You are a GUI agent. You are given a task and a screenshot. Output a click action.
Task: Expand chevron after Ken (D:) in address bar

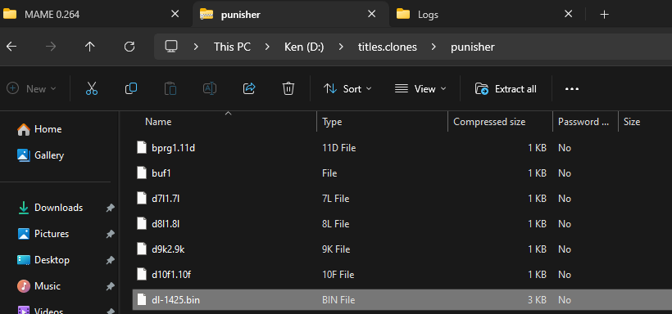pos(341,47)
